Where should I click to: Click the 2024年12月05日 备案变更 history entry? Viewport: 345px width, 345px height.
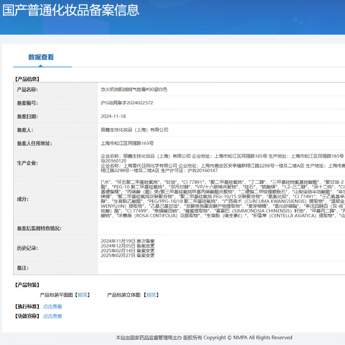(x=127, y=246)
